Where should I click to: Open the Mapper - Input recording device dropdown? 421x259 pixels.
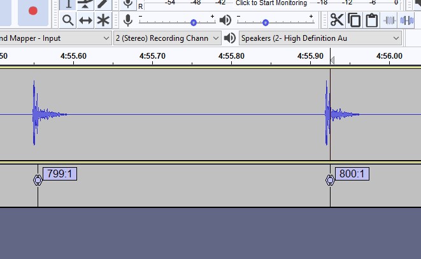(55, 38)
